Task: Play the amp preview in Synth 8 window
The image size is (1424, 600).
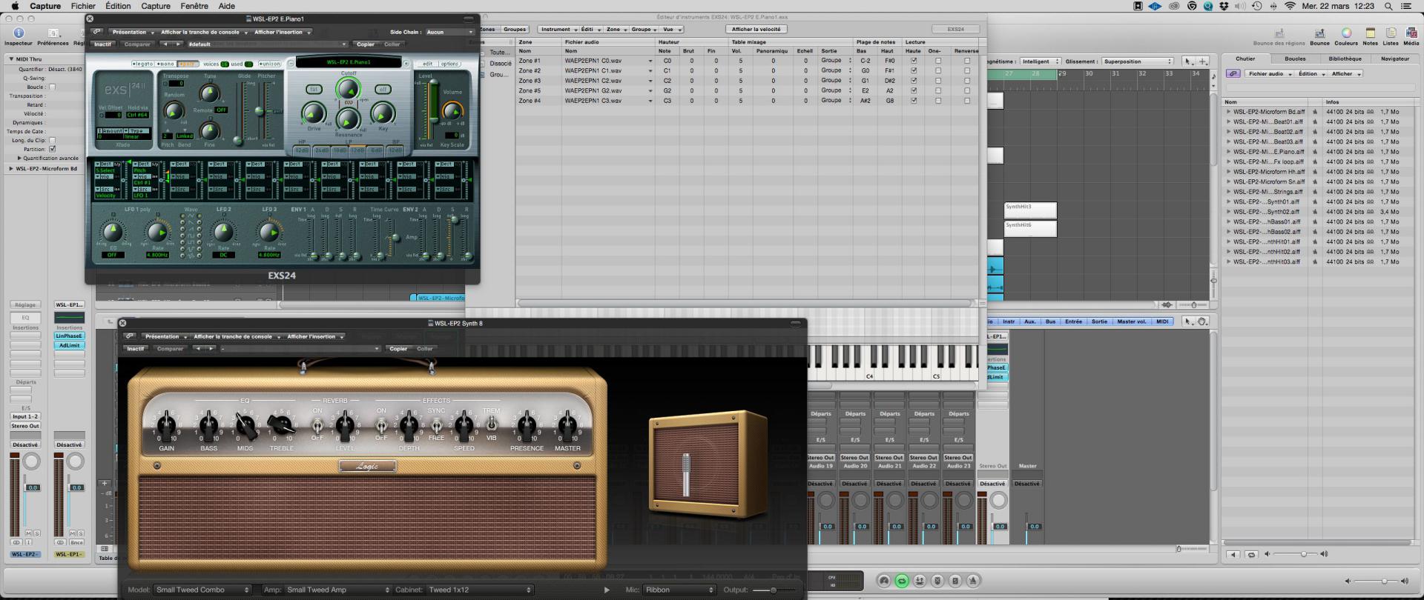Action: click(607, 590)
